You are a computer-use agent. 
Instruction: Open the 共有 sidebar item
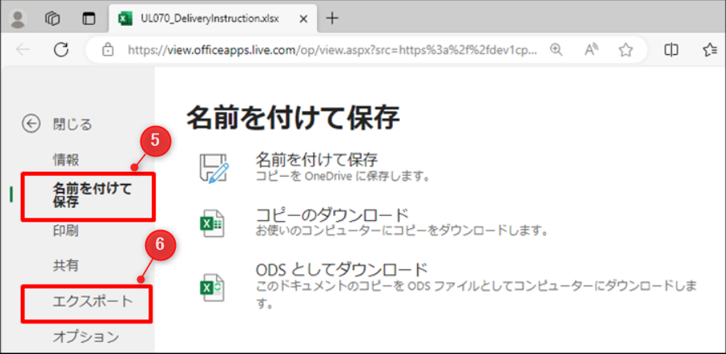[66, 265]
